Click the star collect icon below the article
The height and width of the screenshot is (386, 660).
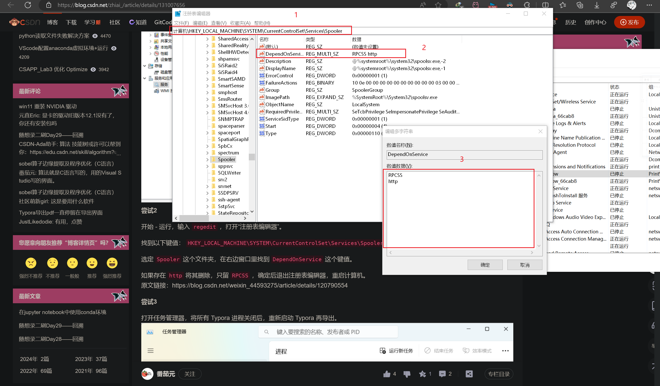point(423,374)
